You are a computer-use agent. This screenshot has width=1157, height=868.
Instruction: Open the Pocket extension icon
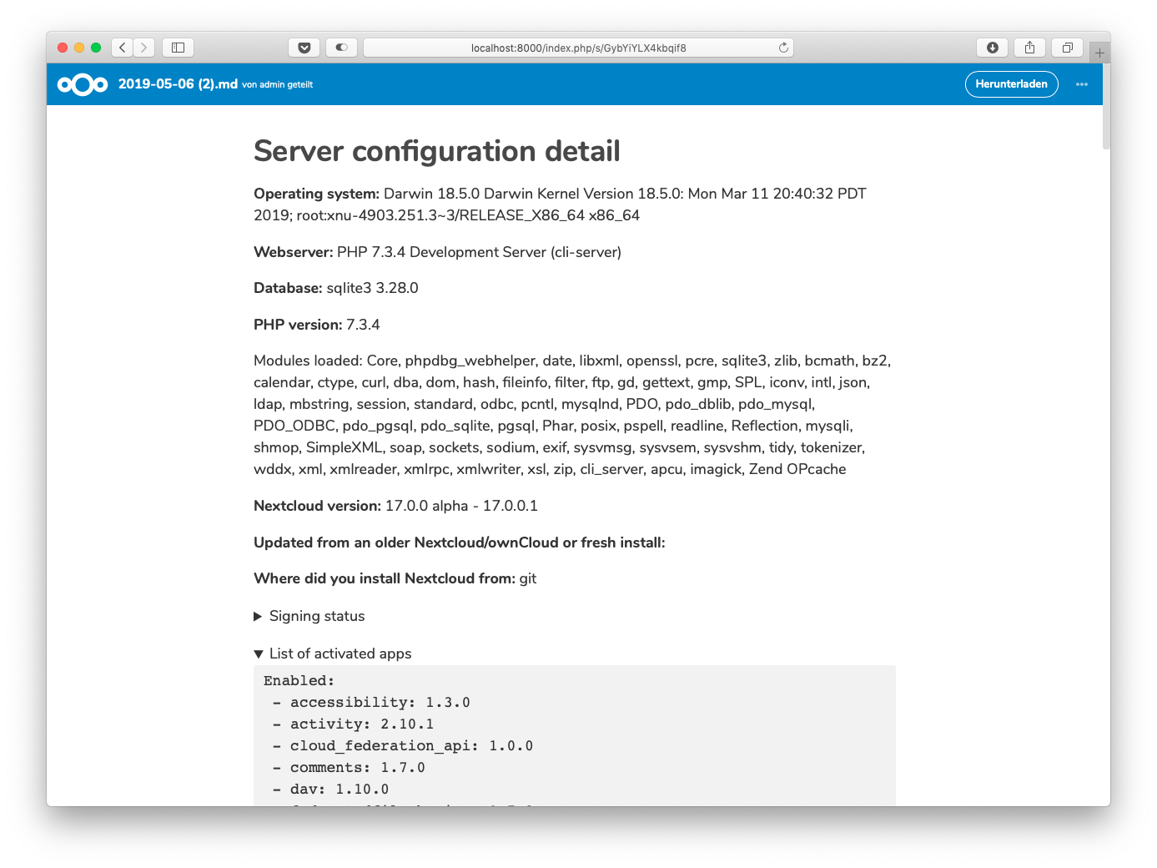pos(304,48)
